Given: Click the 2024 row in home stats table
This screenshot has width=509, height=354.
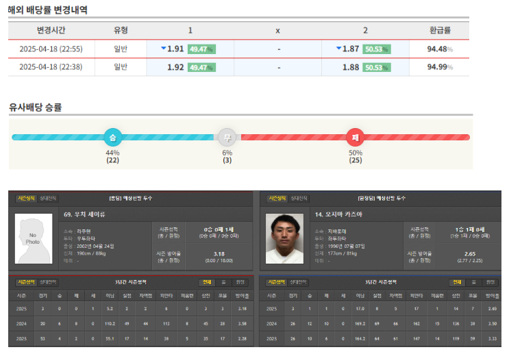Looking at the screenshot, I should [x=131, y=323].
